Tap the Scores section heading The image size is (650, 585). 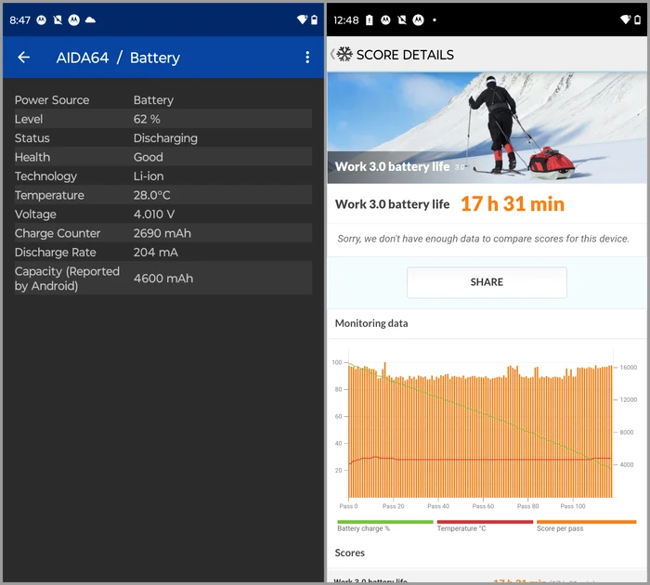point(349,552)
